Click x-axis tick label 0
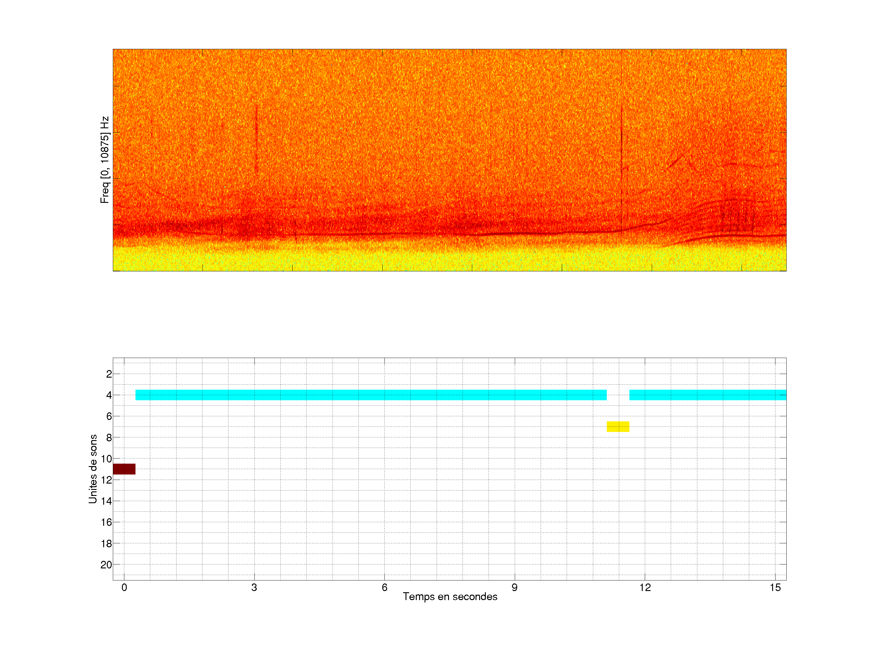 coord(124,587)
